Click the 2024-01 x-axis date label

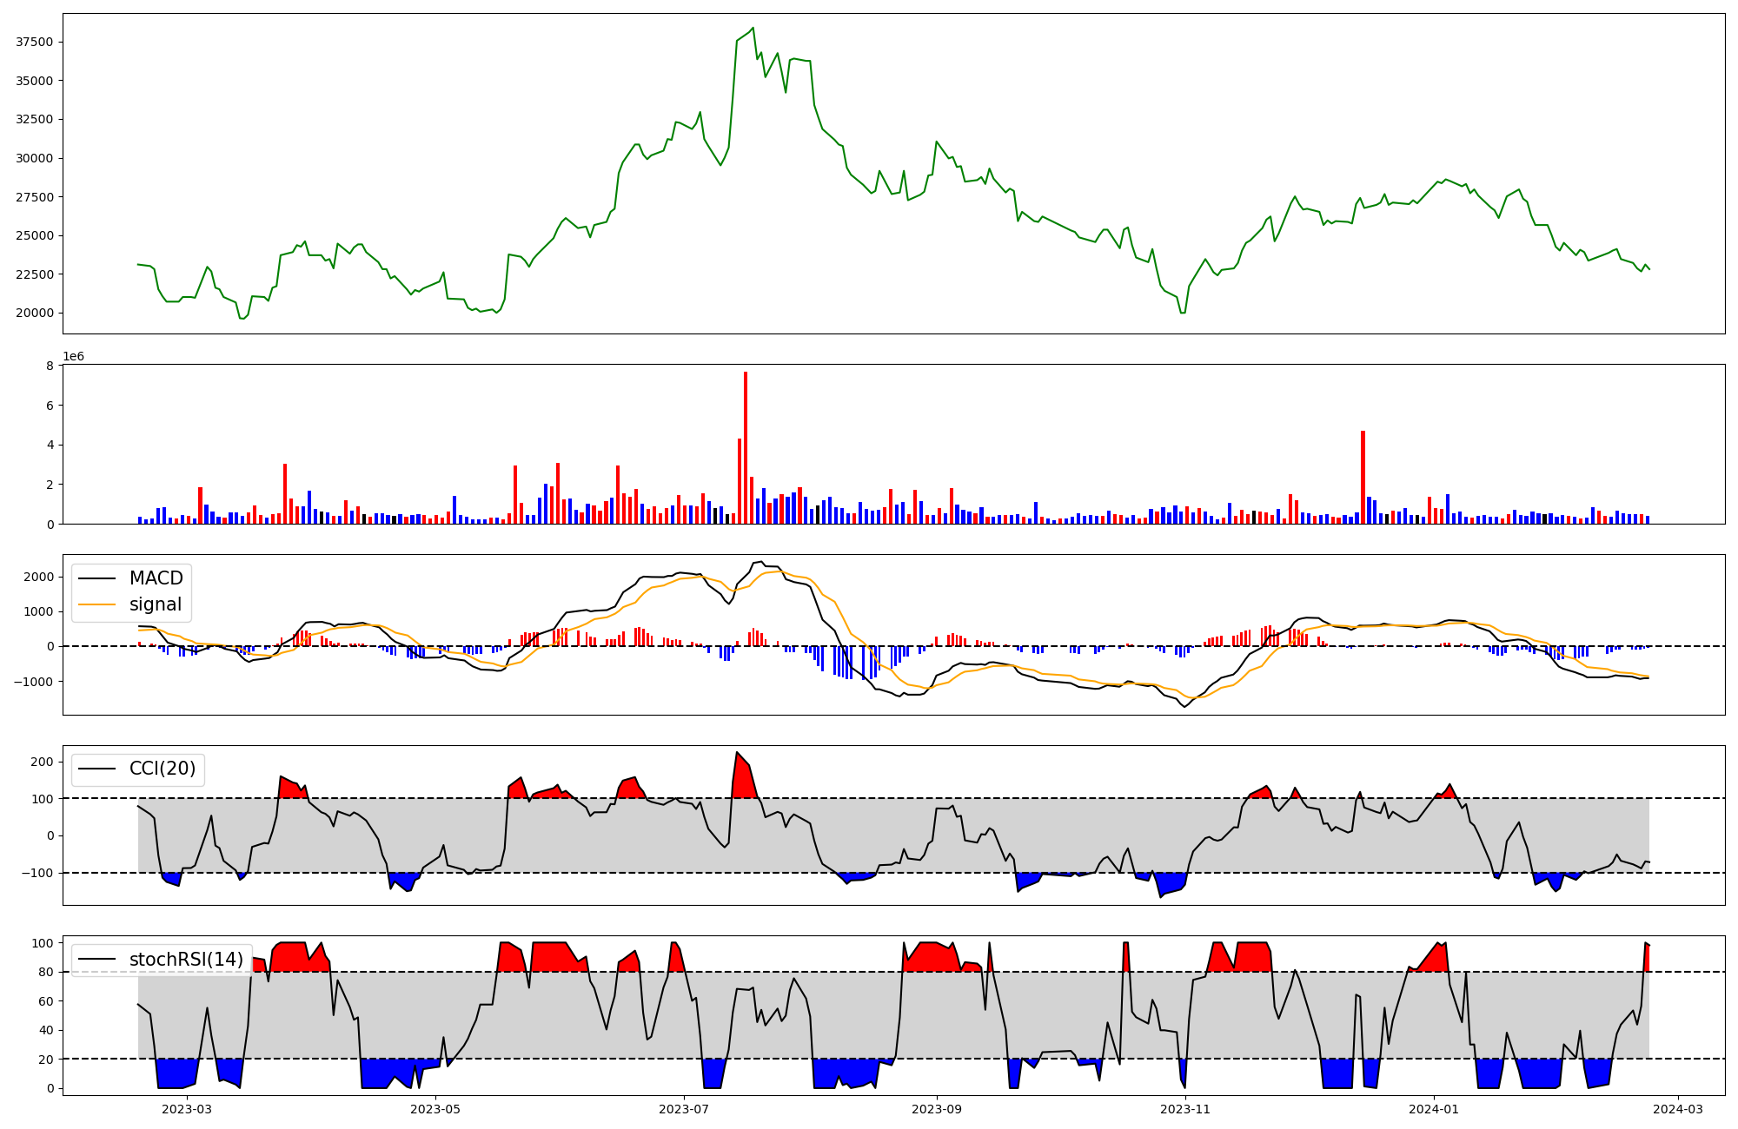tap(1434, 1109)
